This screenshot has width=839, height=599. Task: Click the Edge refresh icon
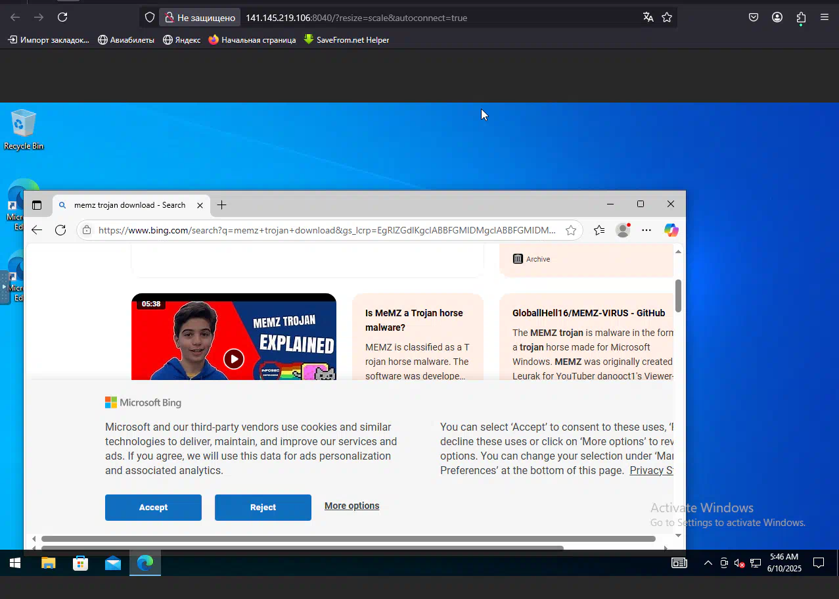(x=60, y=230)
